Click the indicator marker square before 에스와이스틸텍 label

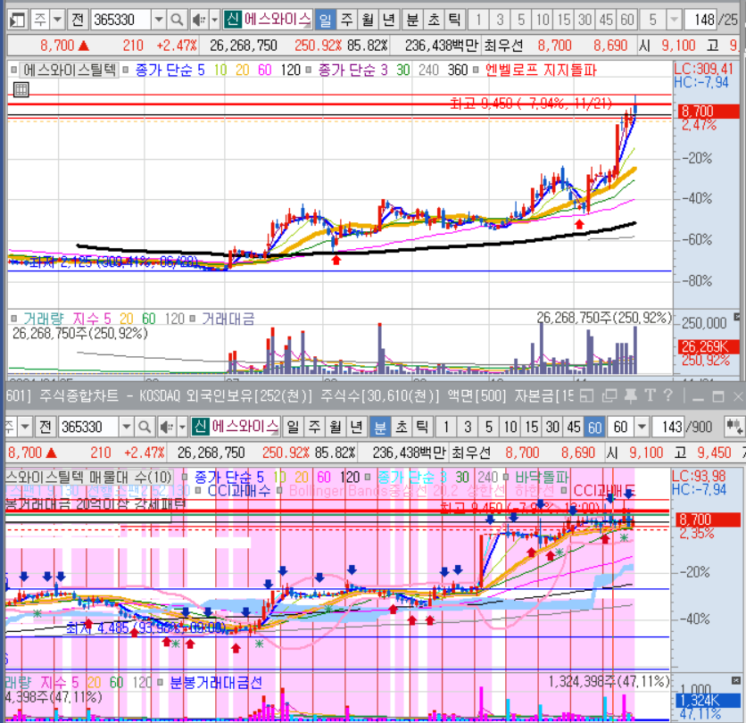pos(13,70)
